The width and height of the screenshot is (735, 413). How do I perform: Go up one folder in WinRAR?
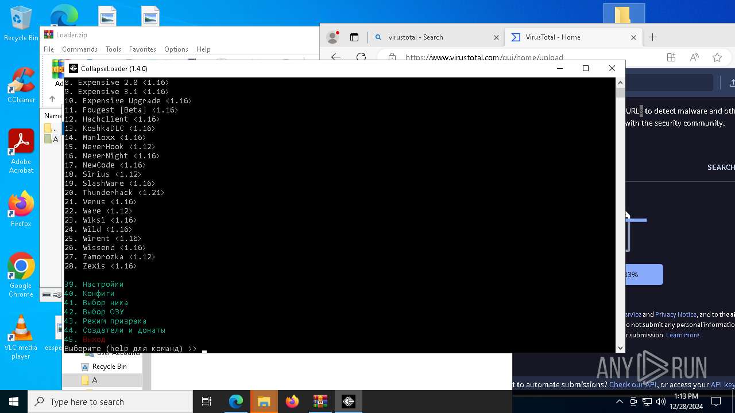(x=52, y=99)
